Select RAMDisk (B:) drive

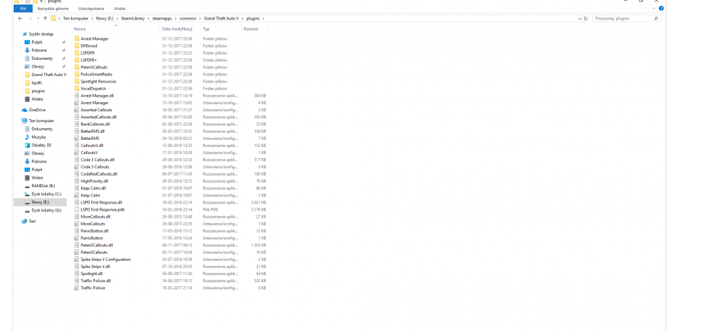tap(43, 185)
